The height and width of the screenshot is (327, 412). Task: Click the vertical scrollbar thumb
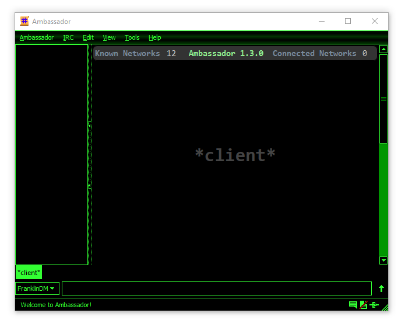(x=383, y=99)
